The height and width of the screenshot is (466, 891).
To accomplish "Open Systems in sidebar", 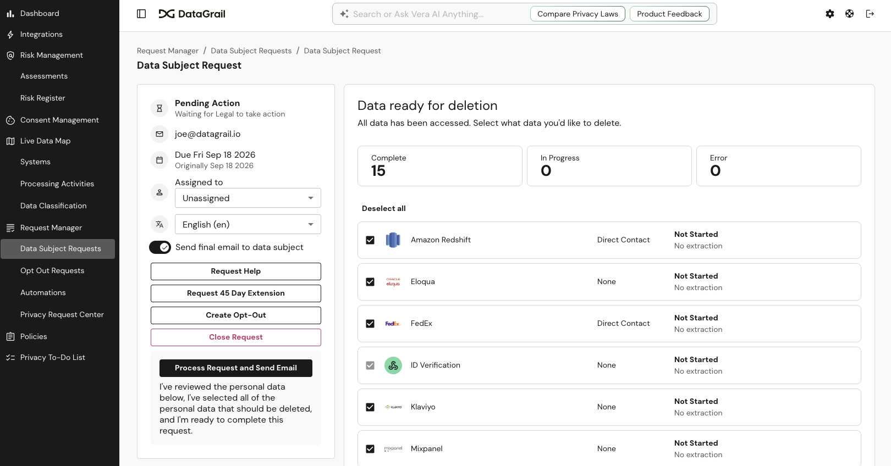I will pos(35,162).
